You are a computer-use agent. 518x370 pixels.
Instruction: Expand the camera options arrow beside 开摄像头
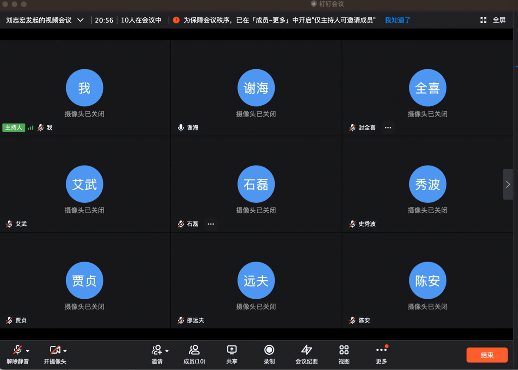(65, 351)
